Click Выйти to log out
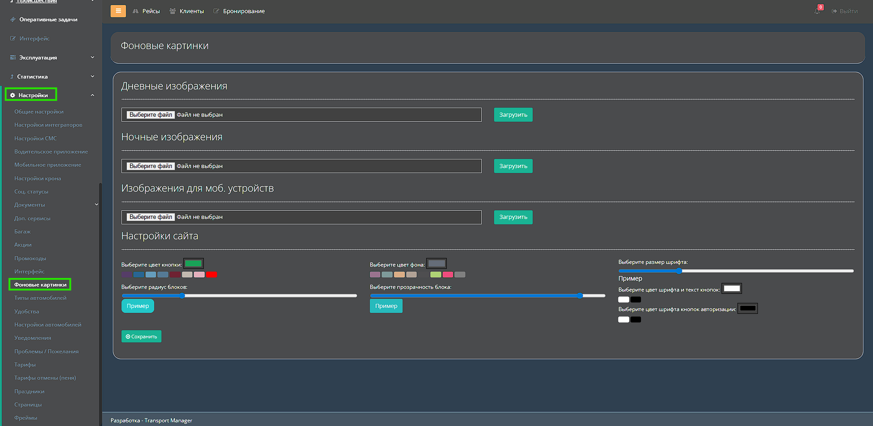 845,11
